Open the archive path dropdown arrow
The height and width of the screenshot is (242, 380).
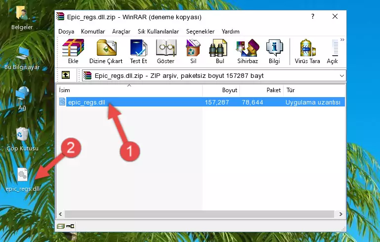(342, 76)
